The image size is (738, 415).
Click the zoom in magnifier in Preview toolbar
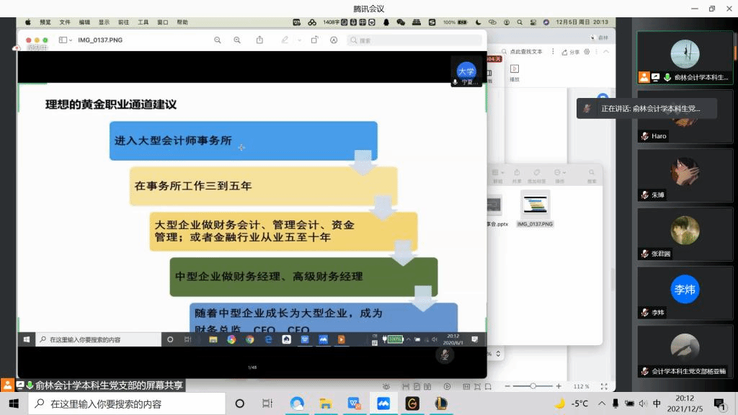(237, 40)
